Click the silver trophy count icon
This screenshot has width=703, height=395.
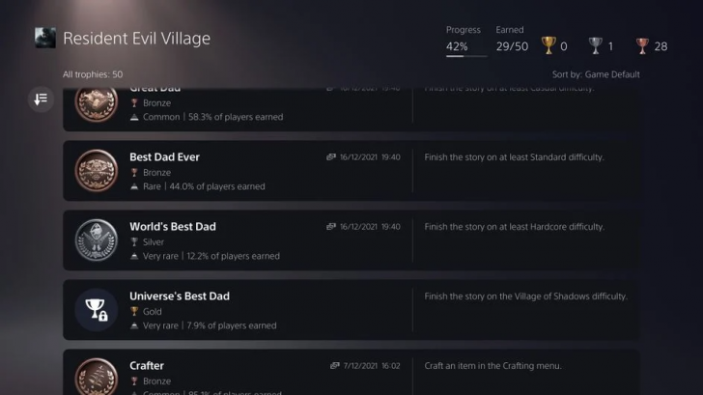click(596, 45)
